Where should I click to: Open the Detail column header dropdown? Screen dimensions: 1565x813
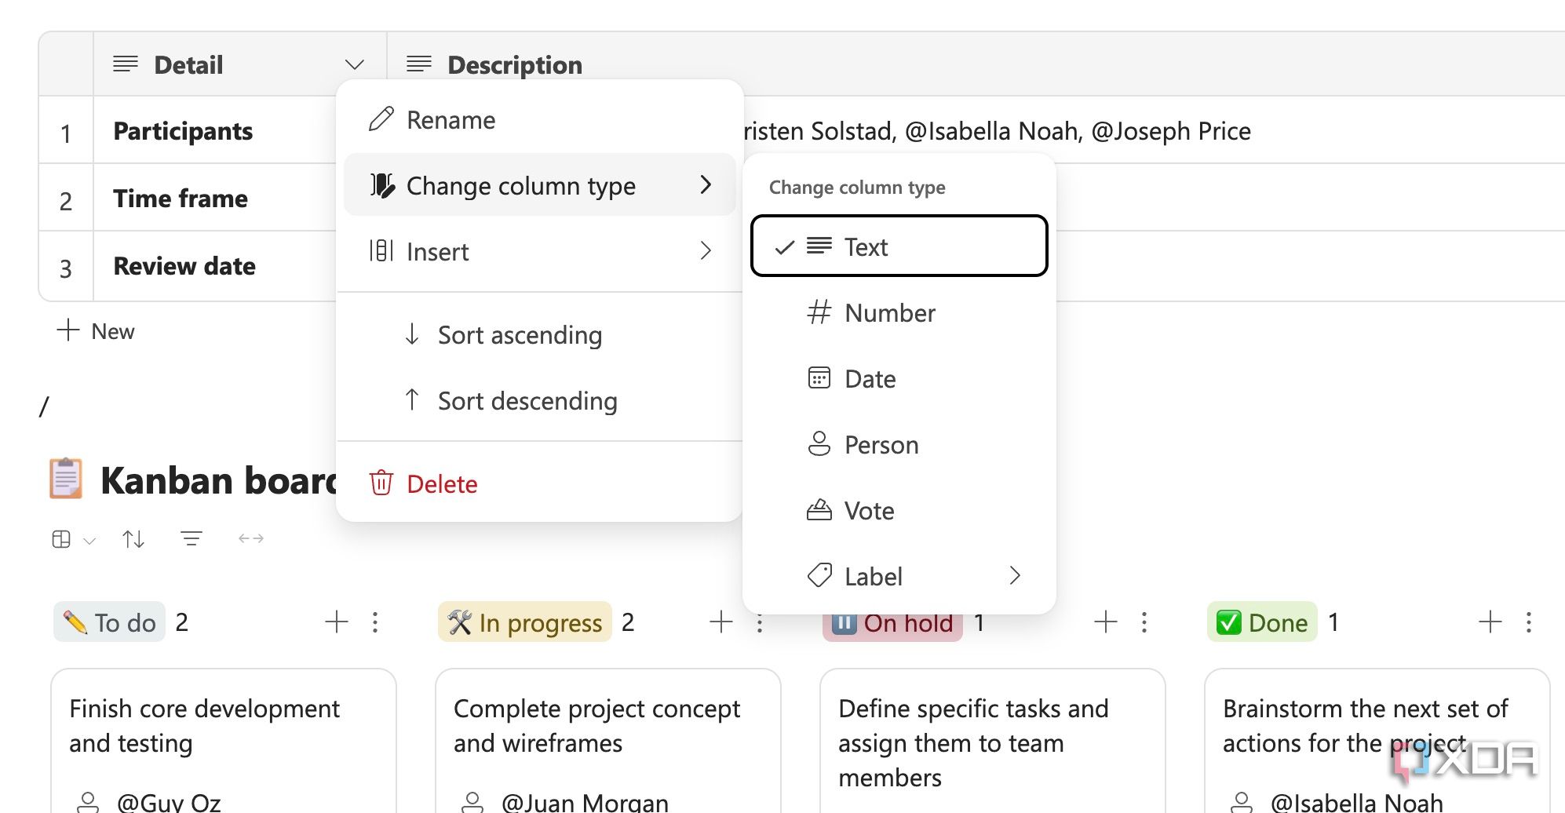pyautogui.click(x=355, y=64)
